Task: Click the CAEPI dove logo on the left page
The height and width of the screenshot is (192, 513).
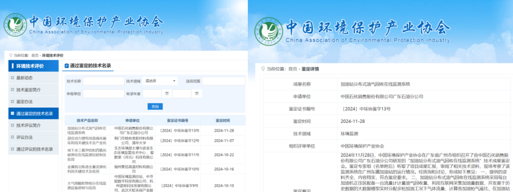Action: [x=15, y=25]
